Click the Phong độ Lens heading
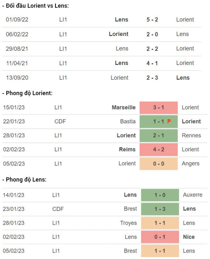The height and width of the screenshot is (259, 210). point(24,180)
